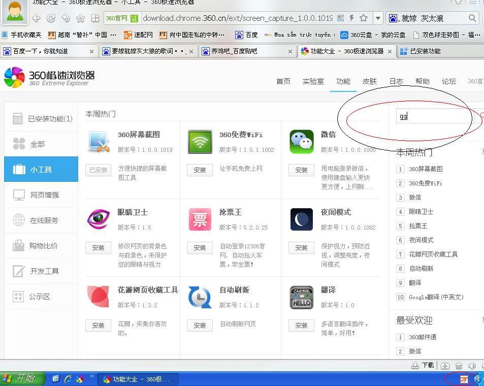The height and width of the screenshot is (386, 484).
Task: Open QR code icon in address bar
Action: pos(340,18)
